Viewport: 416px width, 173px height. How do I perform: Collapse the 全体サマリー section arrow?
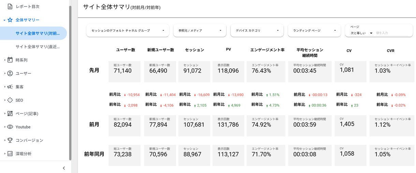coord(4,20)
